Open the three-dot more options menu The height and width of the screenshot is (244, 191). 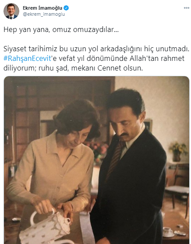pos(186,8)
